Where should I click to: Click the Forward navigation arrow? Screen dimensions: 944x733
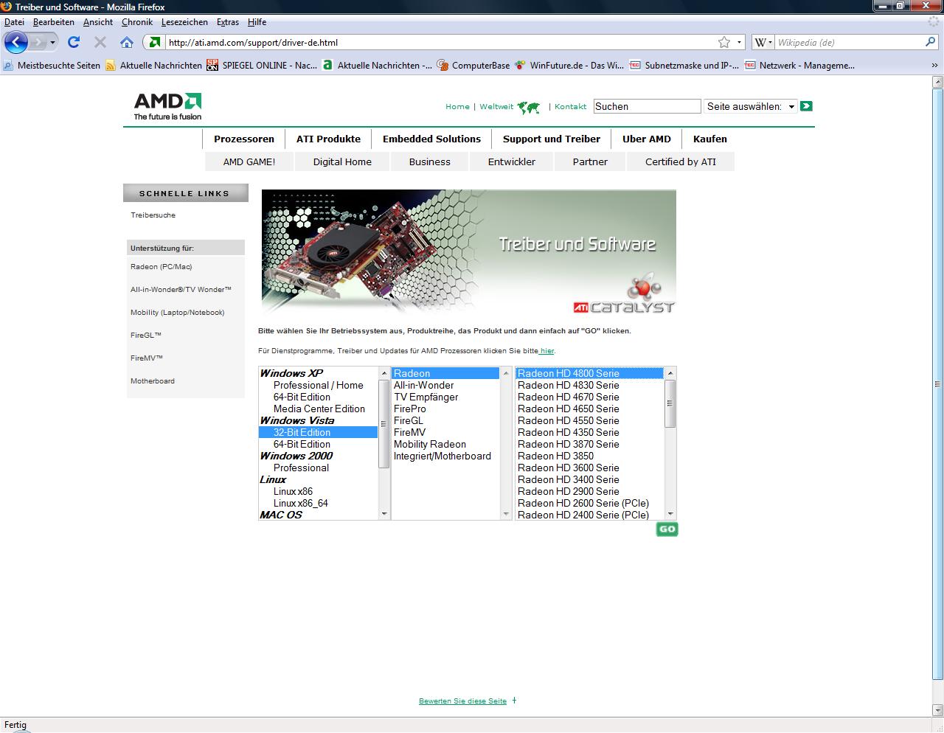(38, 42)
